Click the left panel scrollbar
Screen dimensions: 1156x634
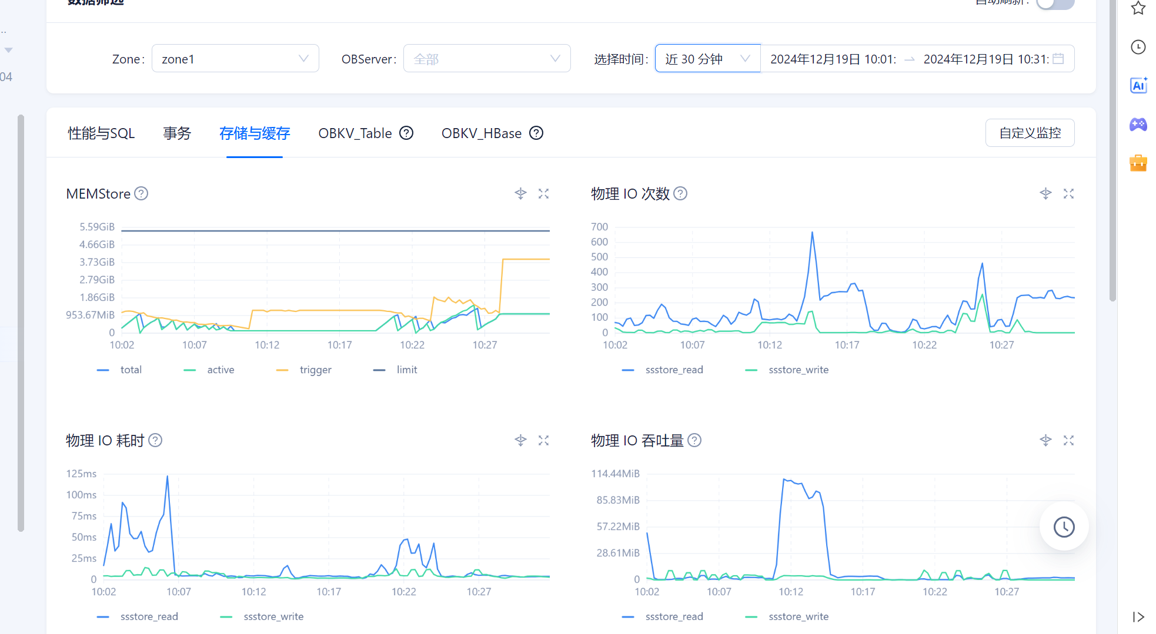tap(21, 323)
